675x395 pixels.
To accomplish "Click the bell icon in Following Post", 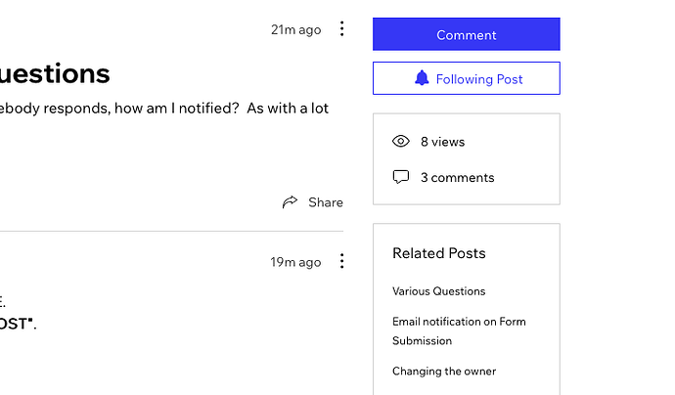I will [422, 79].
